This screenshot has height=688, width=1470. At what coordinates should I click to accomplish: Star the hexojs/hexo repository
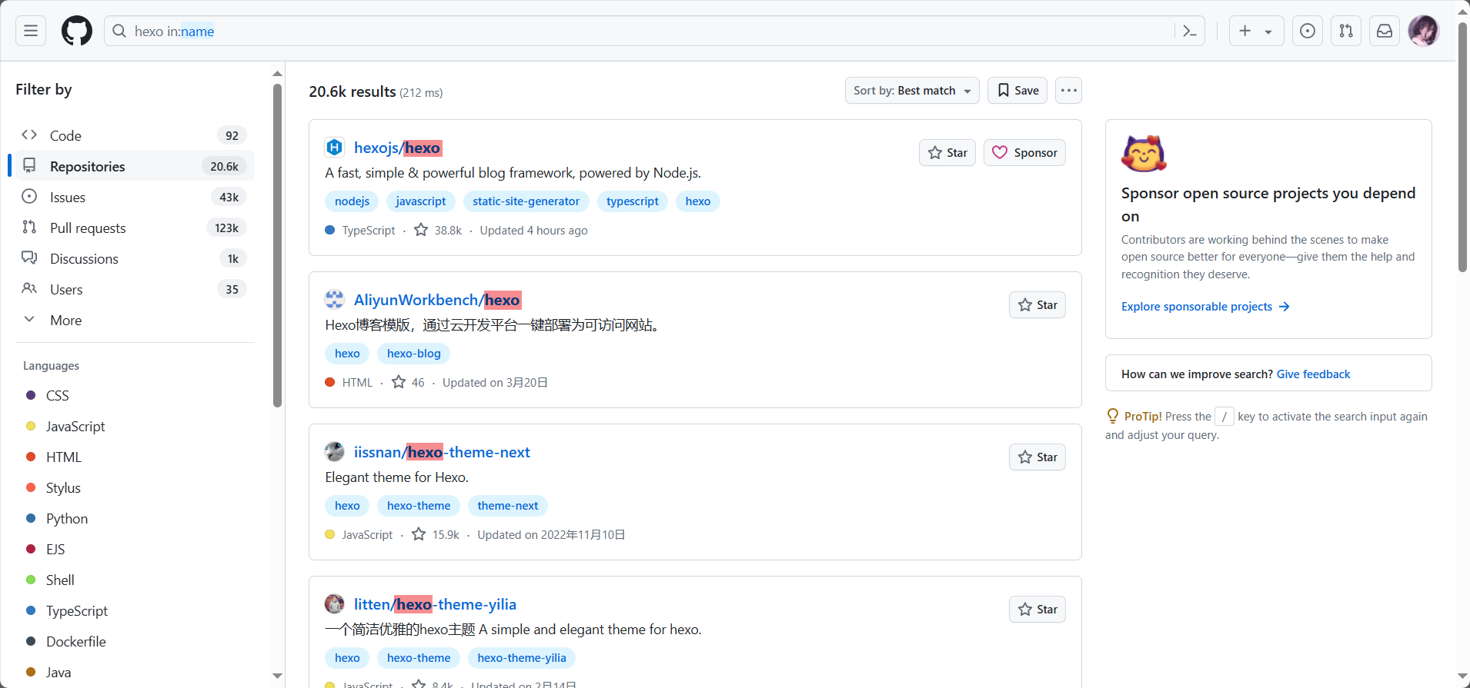click(947, 153)
